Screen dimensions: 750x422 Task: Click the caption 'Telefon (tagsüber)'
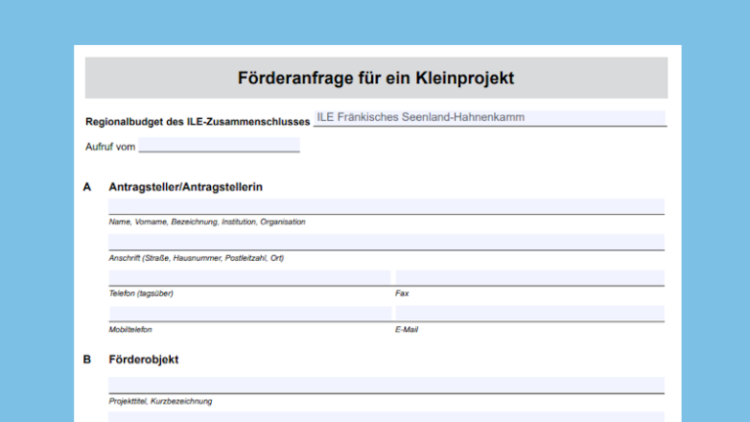point(141,293)
